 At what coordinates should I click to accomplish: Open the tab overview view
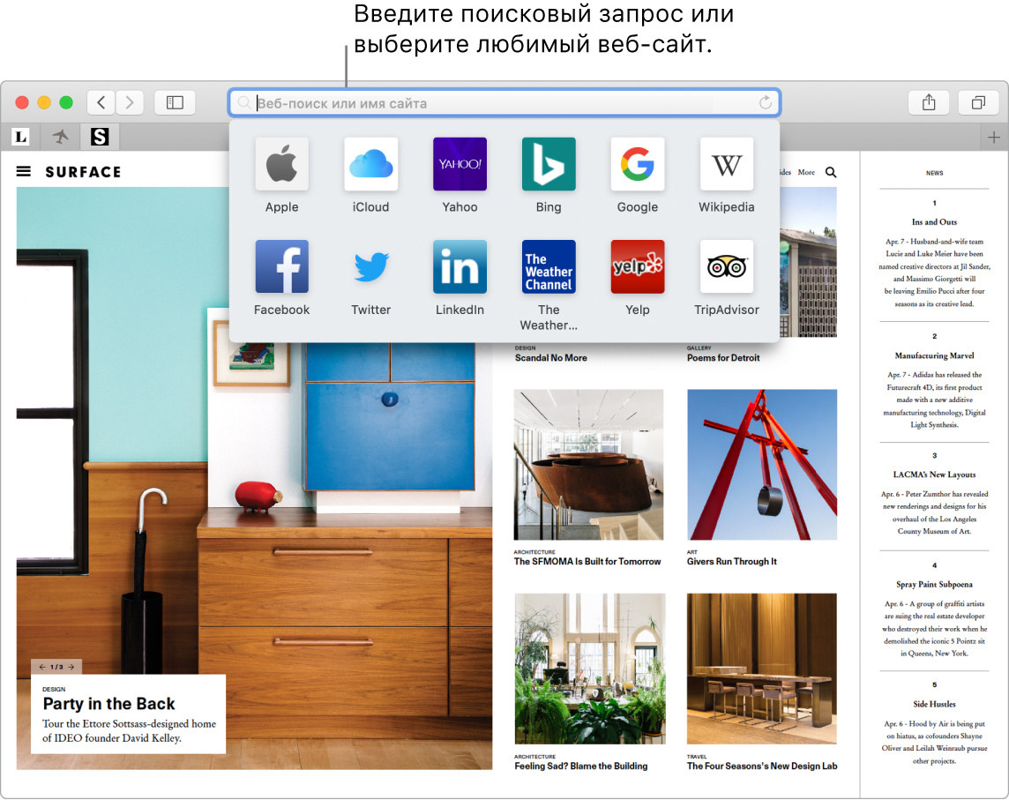(978, 102)
